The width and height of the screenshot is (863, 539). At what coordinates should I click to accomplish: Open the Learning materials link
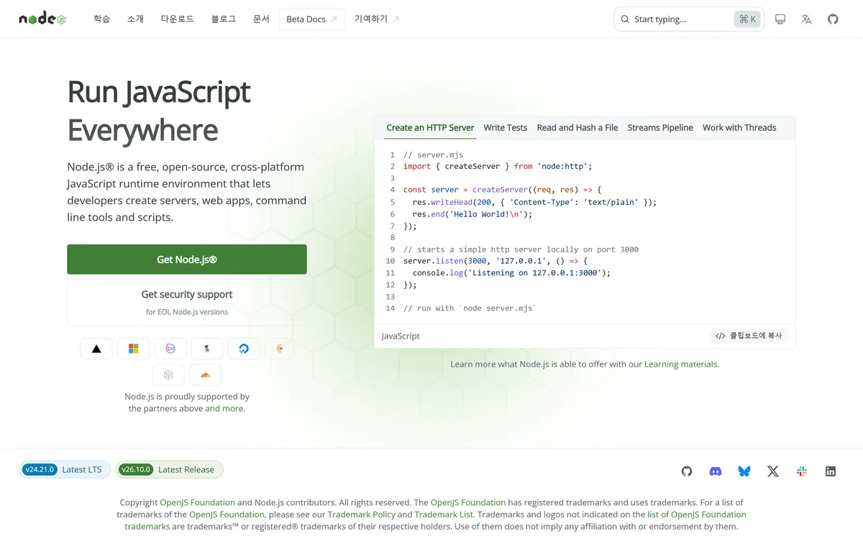[x=681, y=364]
